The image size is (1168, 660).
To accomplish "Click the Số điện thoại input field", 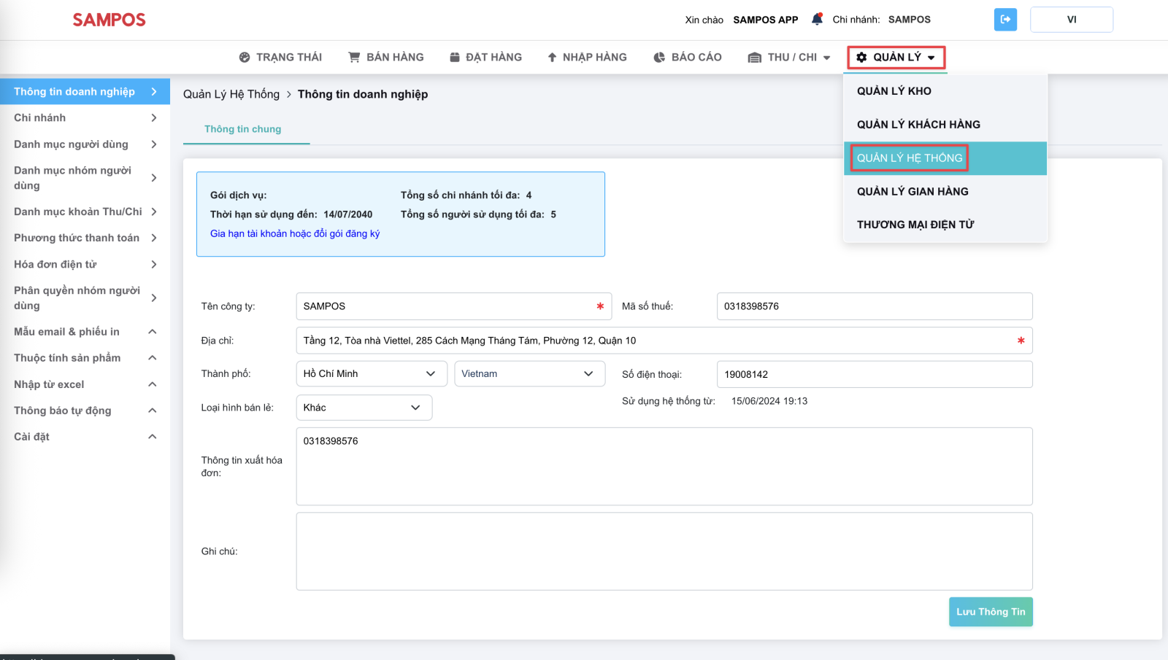I will click(875, 375).
